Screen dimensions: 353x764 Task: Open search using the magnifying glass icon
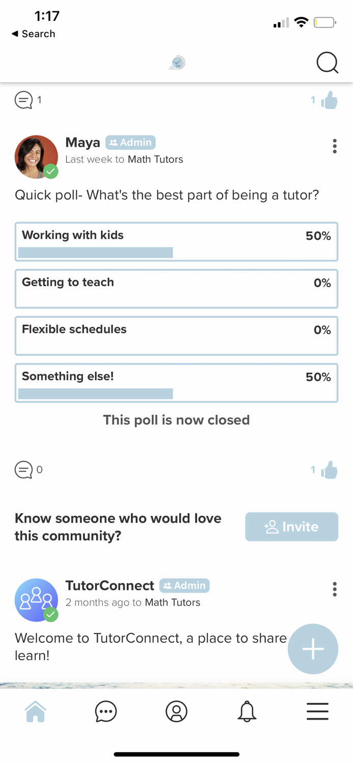[x=328, y=63]
